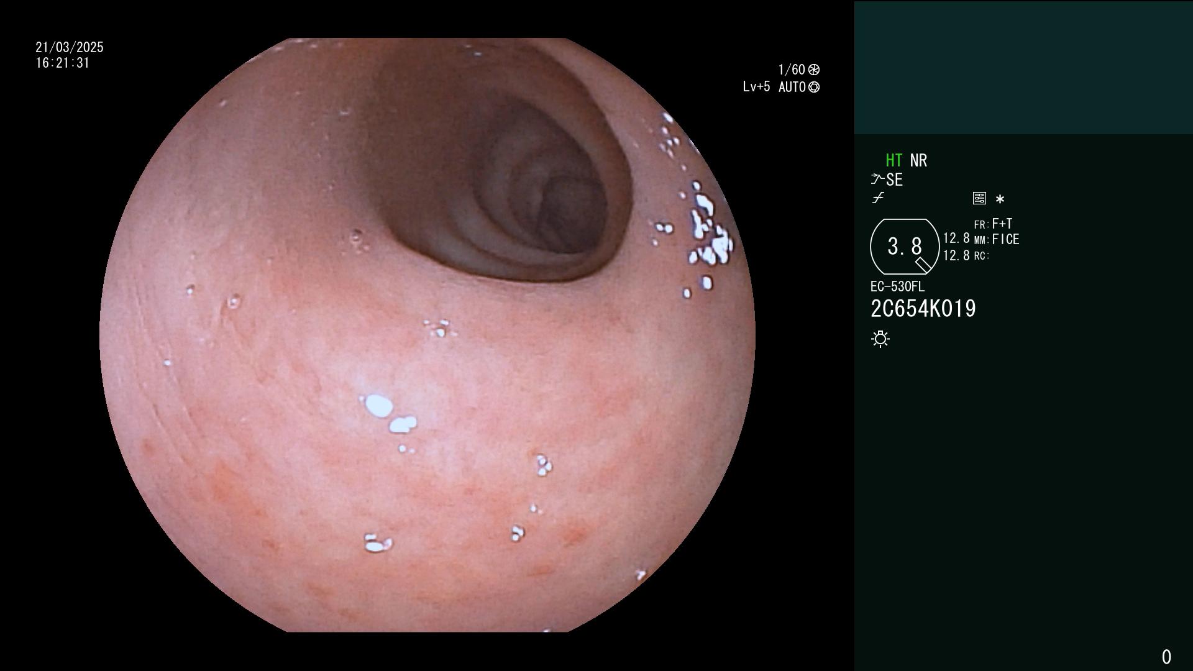Image resolution: width=1193 pixels, height=671 pixels.
Task: Click the time 16:21:31
Action: point(63,63)
